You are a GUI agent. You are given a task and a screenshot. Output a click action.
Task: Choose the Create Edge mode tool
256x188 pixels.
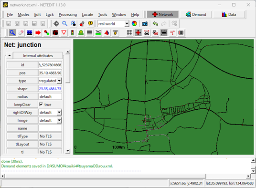(x=47, y=33)
